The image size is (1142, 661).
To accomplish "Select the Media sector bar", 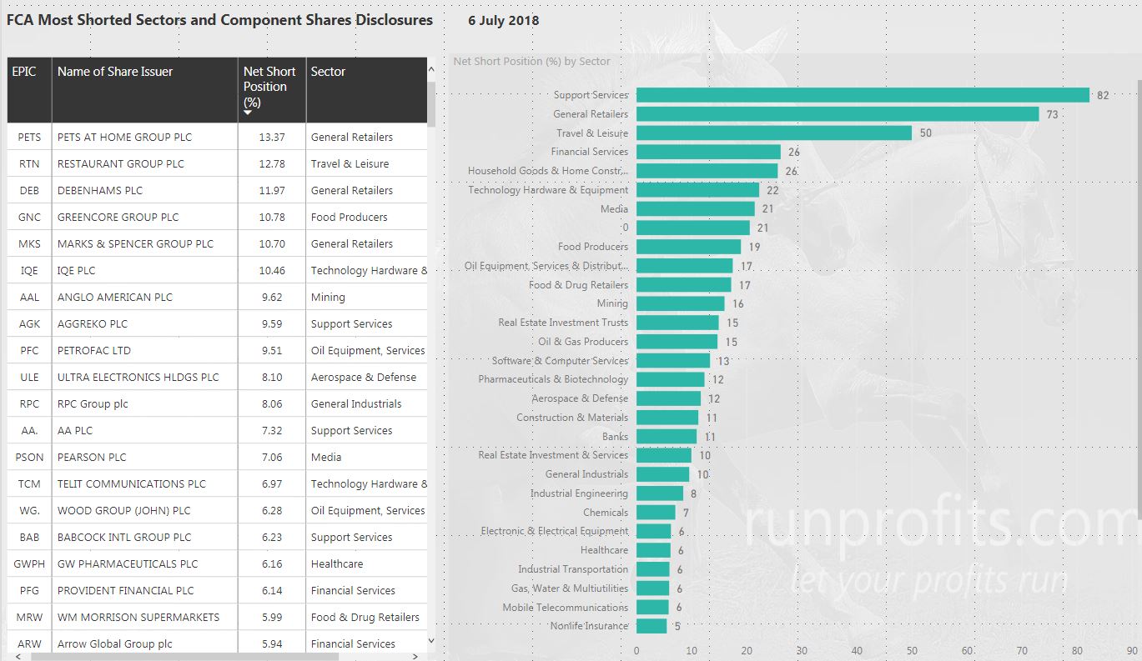I will click(x=696, y=208).
